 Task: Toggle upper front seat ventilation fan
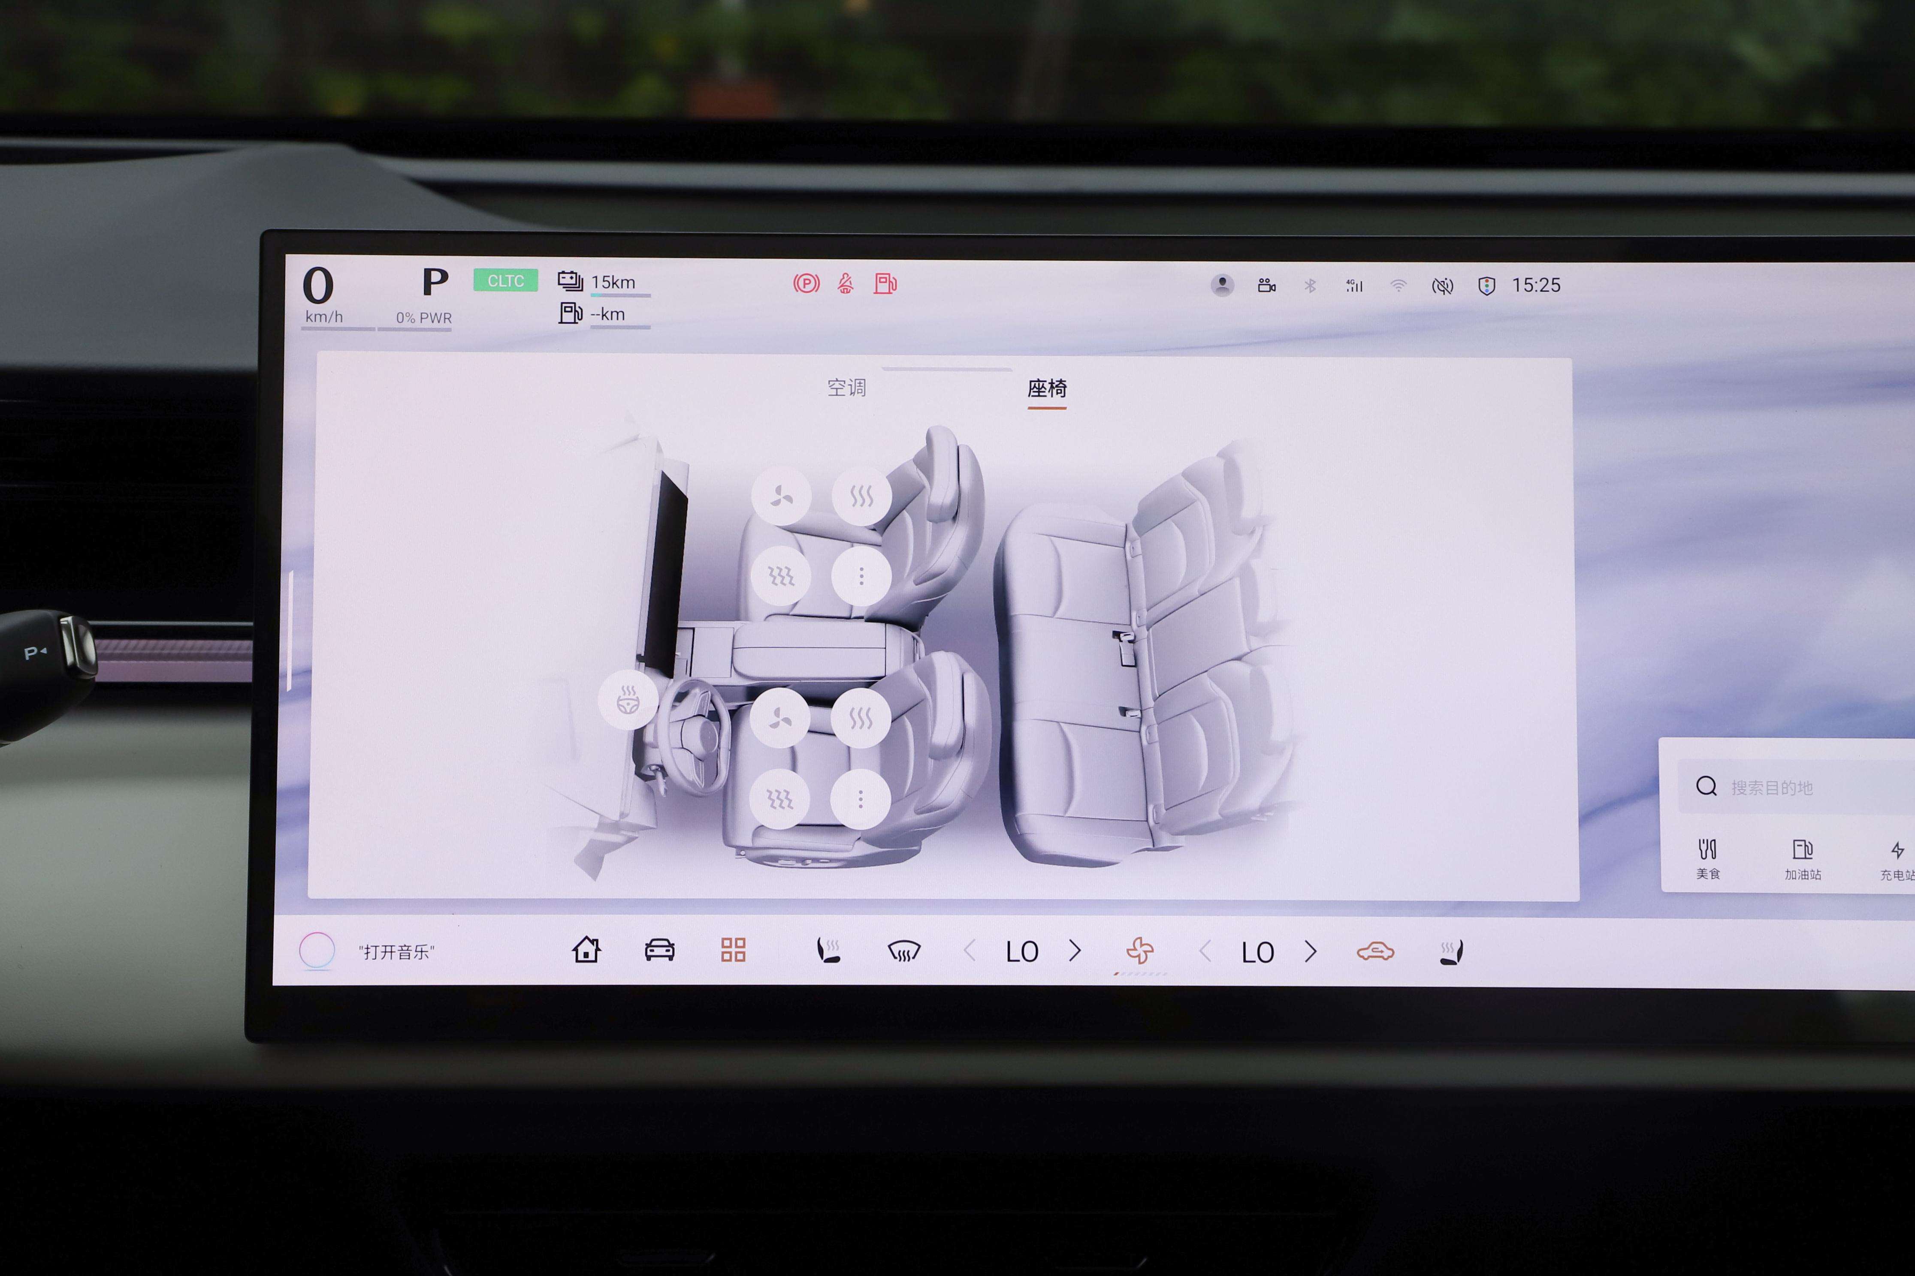coord(782,497)
